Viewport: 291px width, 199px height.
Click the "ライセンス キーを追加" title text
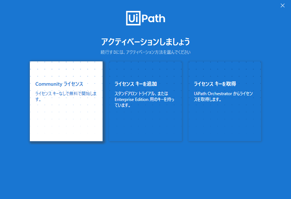135,84
